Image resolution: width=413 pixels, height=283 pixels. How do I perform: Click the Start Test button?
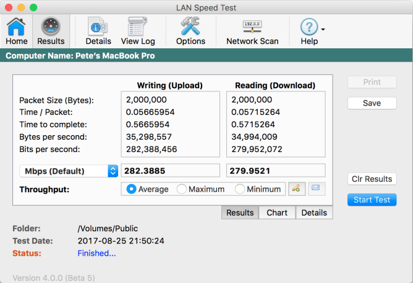click(x=372, y=200)
